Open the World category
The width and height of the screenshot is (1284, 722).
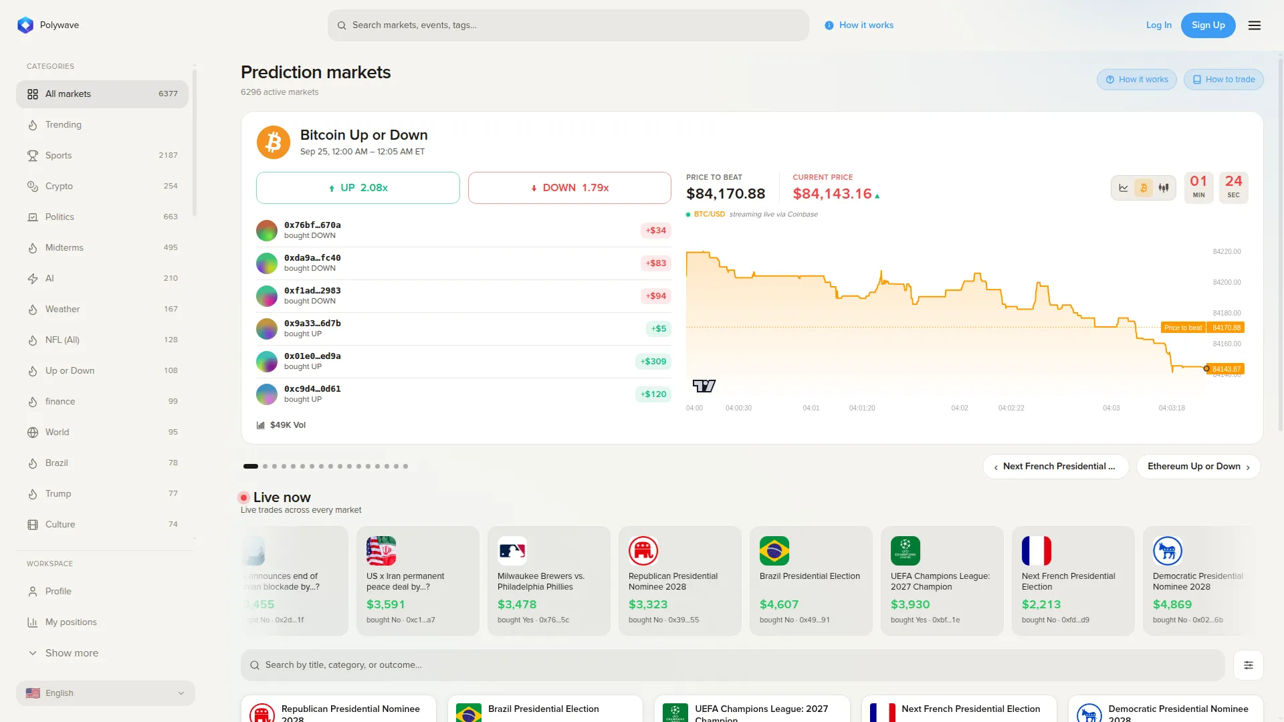(102, 433)
